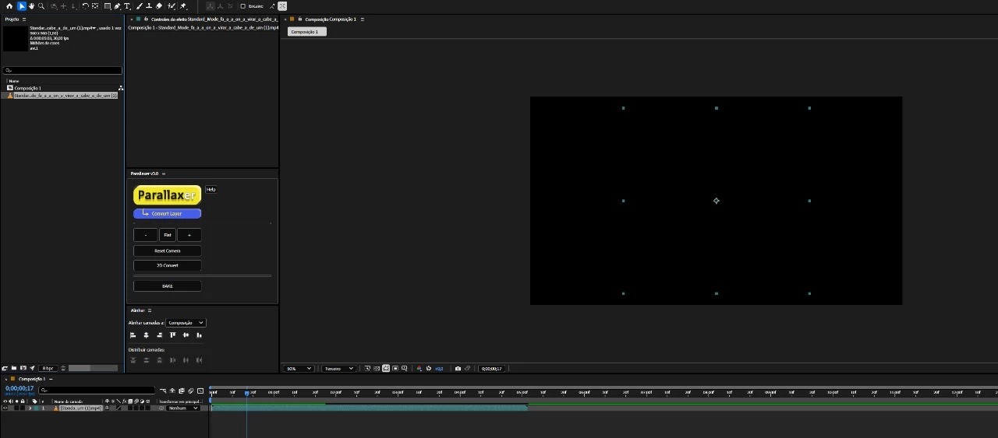The width and height of the screenshot is (998, 438).
Task: Click the align top icon
Action: [x=172, y=335]
